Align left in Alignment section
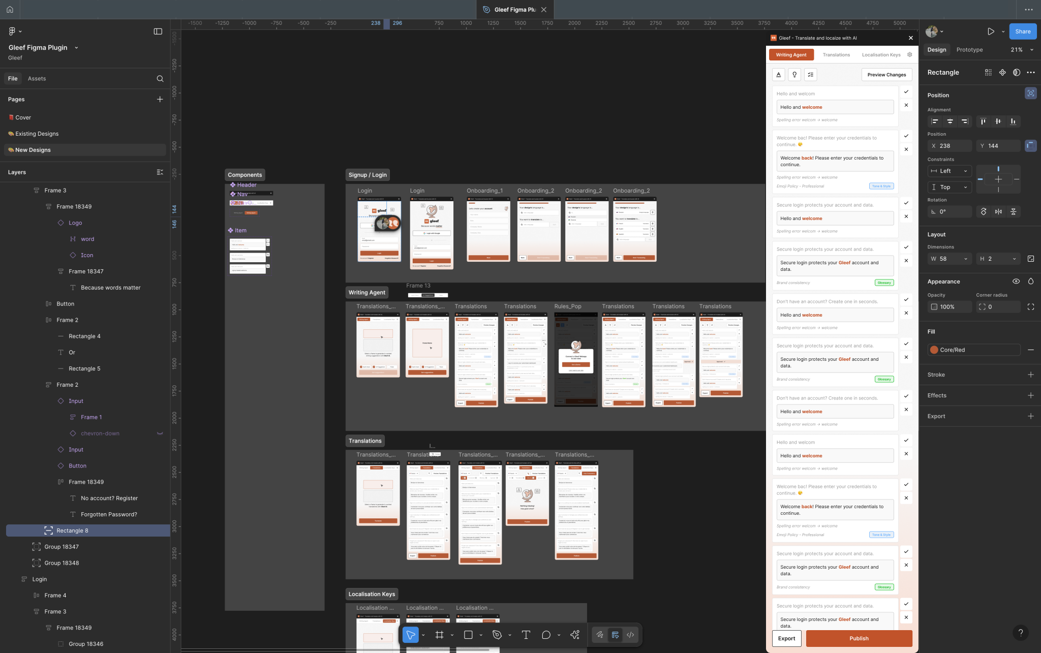 click(935, 121)
